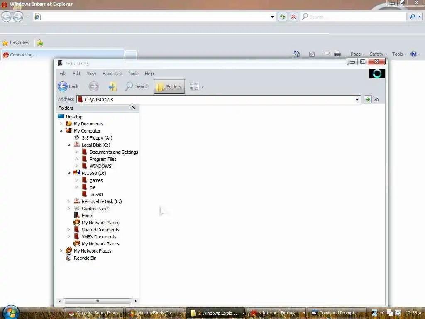Select the WINDOWS folder icon in tree

click(x=85, y=166)
